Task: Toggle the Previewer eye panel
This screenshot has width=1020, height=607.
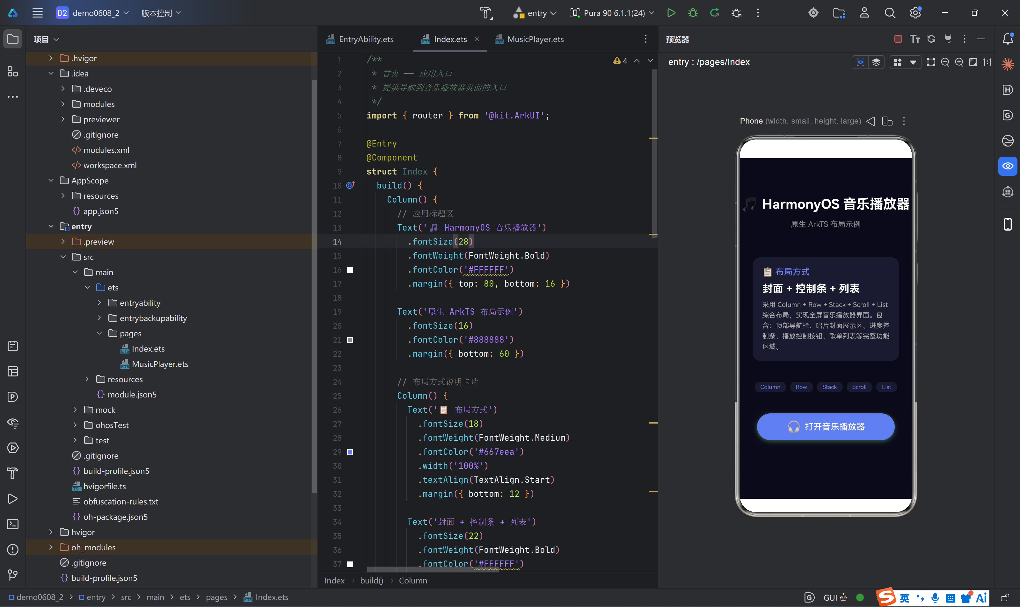Action: tap(1008, 166)
